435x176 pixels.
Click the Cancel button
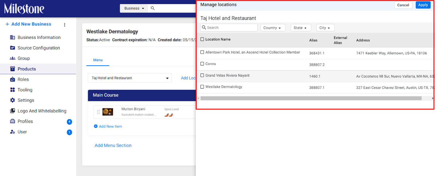coord(403,5)
